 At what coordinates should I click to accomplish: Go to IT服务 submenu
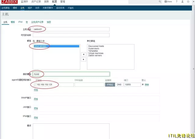click(x=70, y=8)
